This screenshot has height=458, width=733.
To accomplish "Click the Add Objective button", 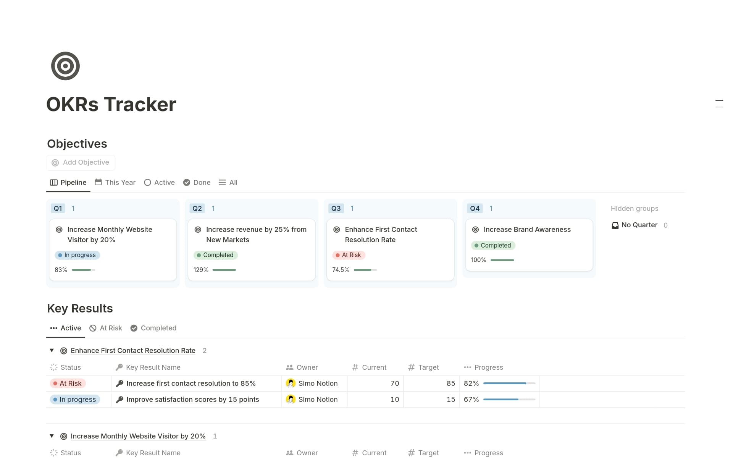I will pyautogui.click(x=81, y=162).
